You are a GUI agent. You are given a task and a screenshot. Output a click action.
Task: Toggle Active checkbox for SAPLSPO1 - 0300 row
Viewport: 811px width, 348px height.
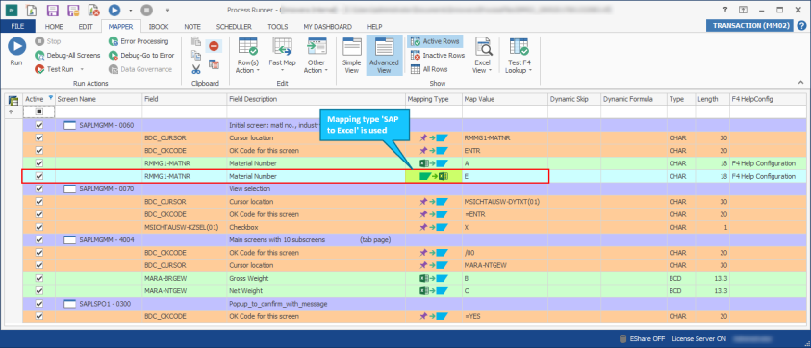(x=38, y=304)
